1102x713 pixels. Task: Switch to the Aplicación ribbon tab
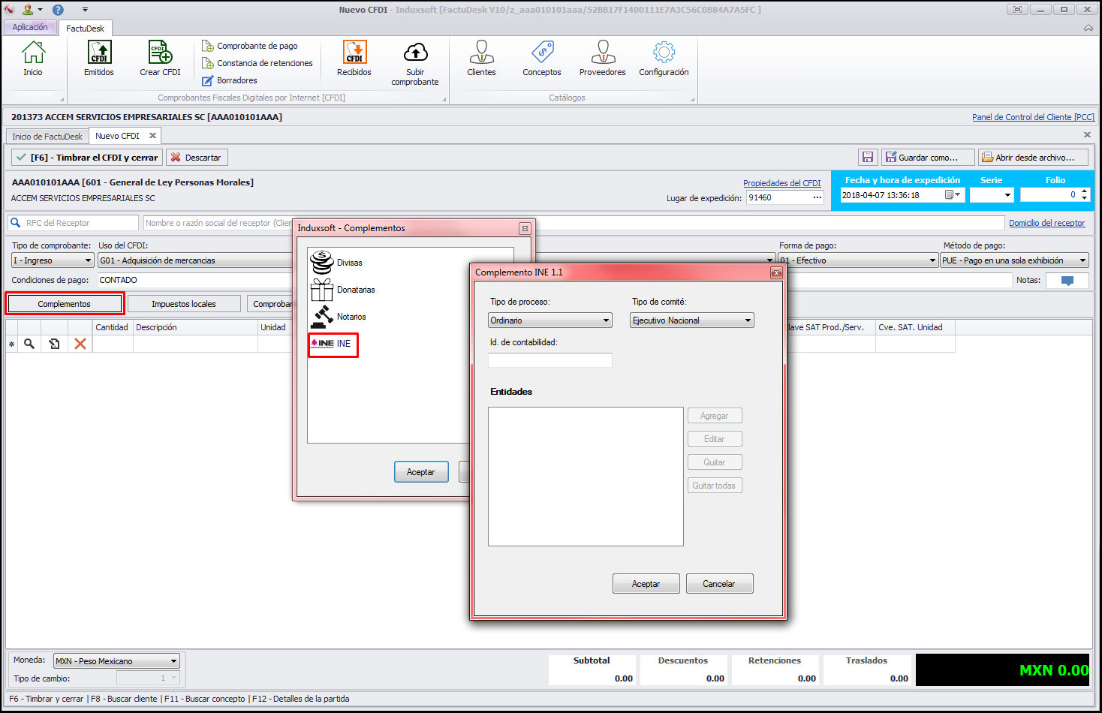[30, 27]
